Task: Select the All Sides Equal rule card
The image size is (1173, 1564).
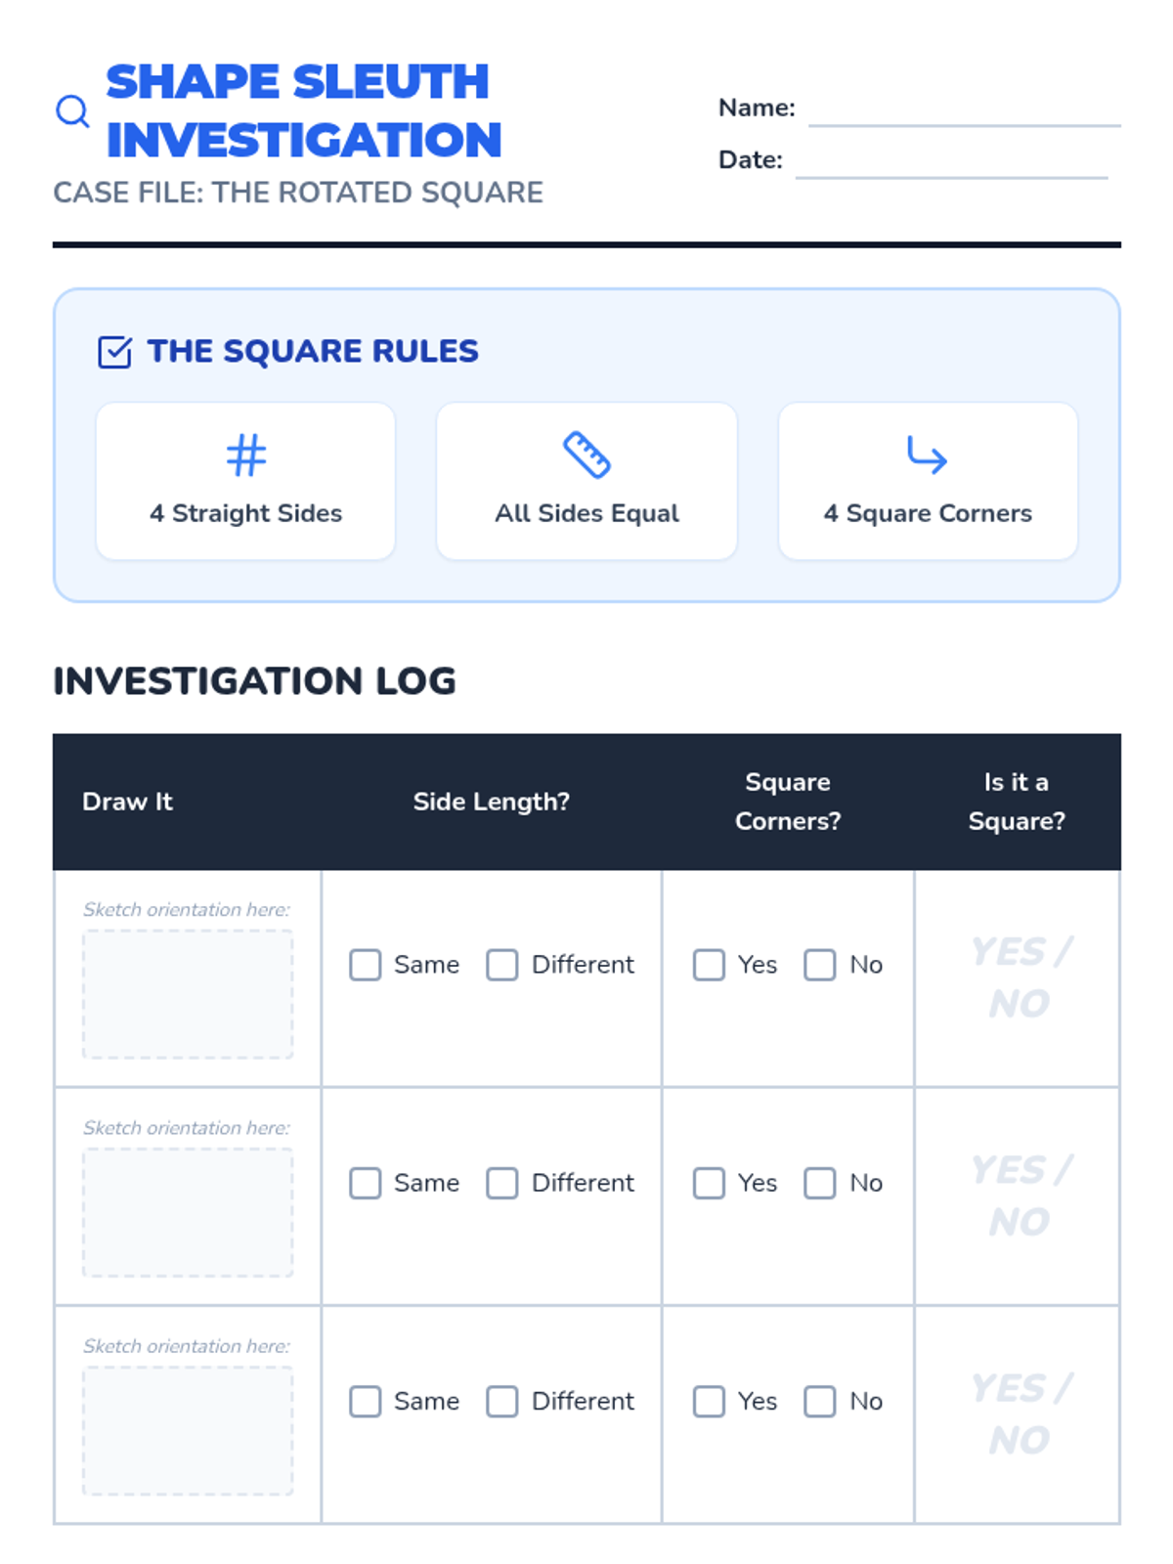Action: click(586, 481)
